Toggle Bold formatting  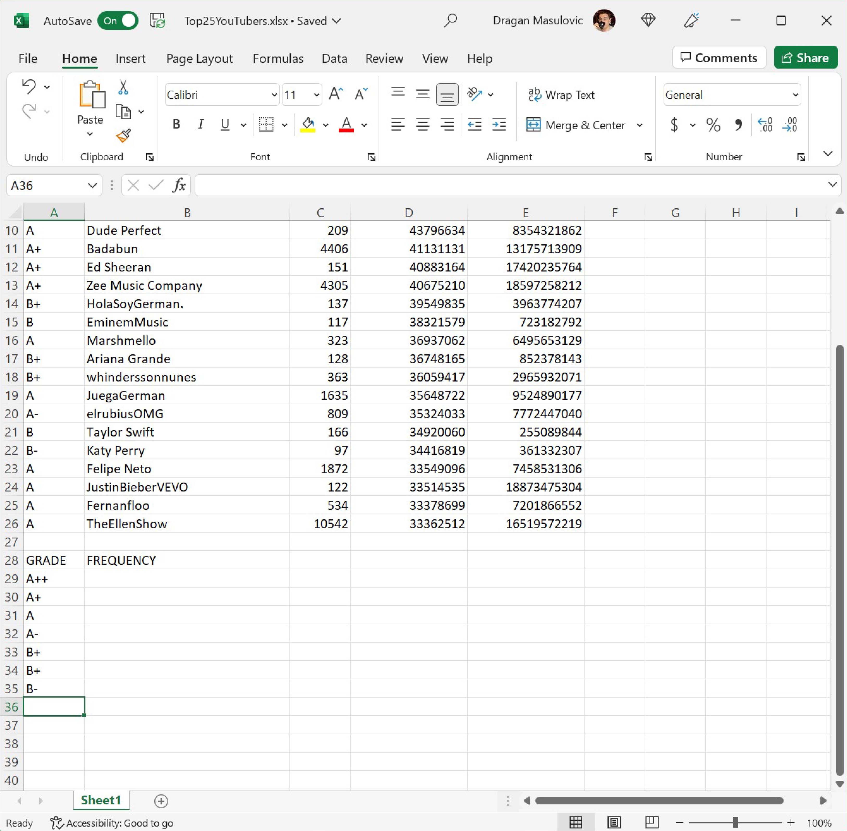(x=176, y=125)
